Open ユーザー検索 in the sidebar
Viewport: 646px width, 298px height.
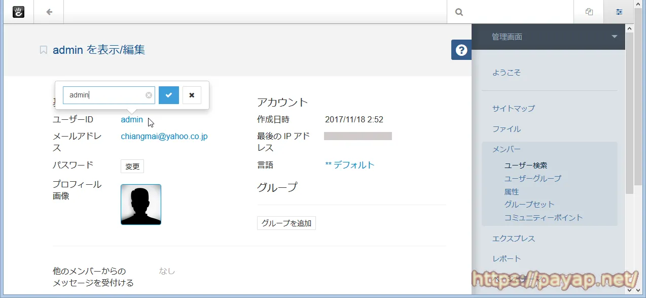(525, 165)
